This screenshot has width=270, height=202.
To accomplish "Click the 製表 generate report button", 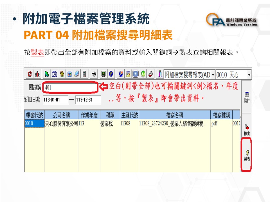I will pyautogui.click(x=247, y=156).
